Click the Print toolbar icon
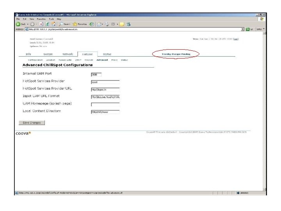Screen dimensions: 281x211 107,24
